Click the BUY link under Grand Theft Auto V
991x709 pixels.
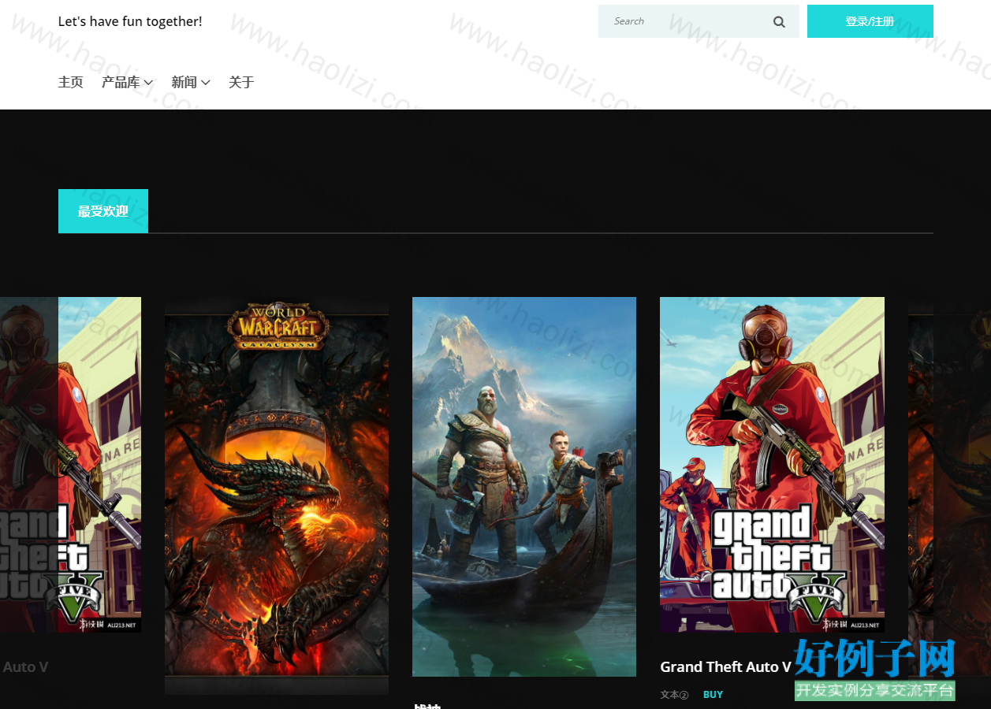pyautogui.click(x=713, y=695)
